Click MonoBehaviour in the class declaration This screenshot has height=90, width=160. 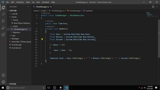click(x=77, y=15)
